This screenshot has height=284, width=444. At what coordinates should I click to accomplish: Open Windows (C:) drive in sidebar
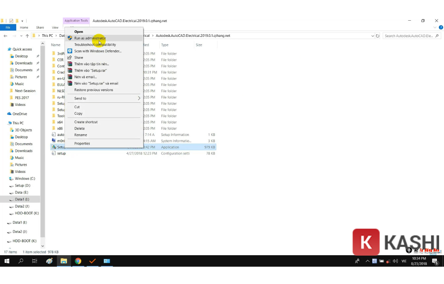pyautogui.click(x=25, y=179)
